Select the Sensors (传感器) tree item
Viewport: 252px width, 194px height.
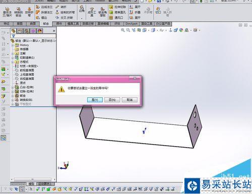coord(22,49)
